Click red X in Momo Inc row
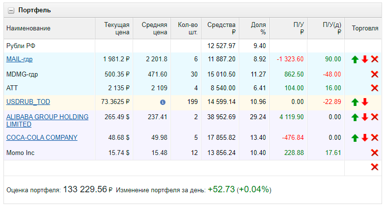Viewport: 386px width, 206px height. pos(374,153)
